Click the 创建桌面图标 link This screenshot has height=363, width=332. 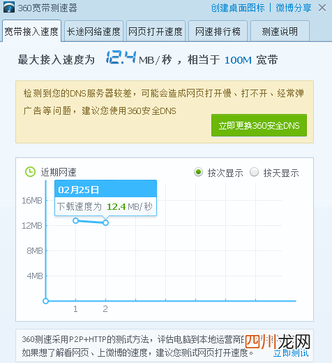[x=238, y=8]
